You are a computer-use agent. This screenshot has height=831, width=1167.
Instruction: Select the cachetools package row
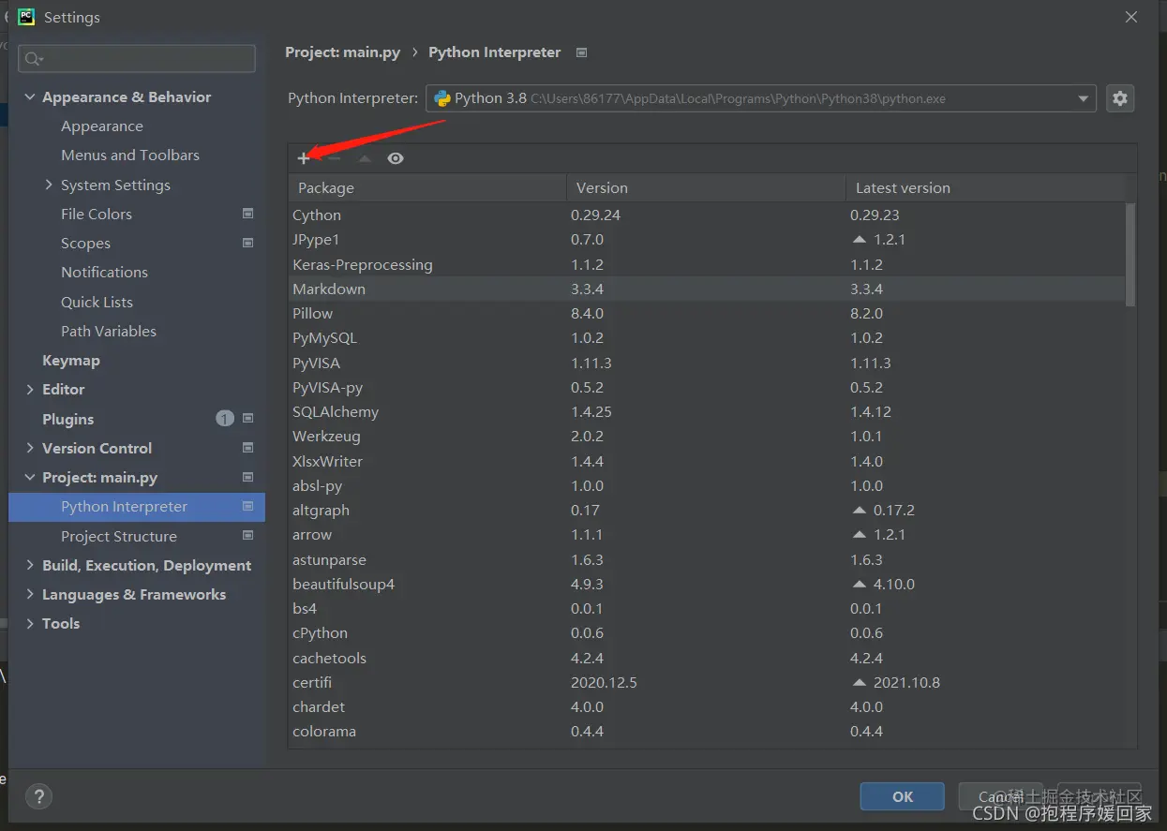(708, 658)
